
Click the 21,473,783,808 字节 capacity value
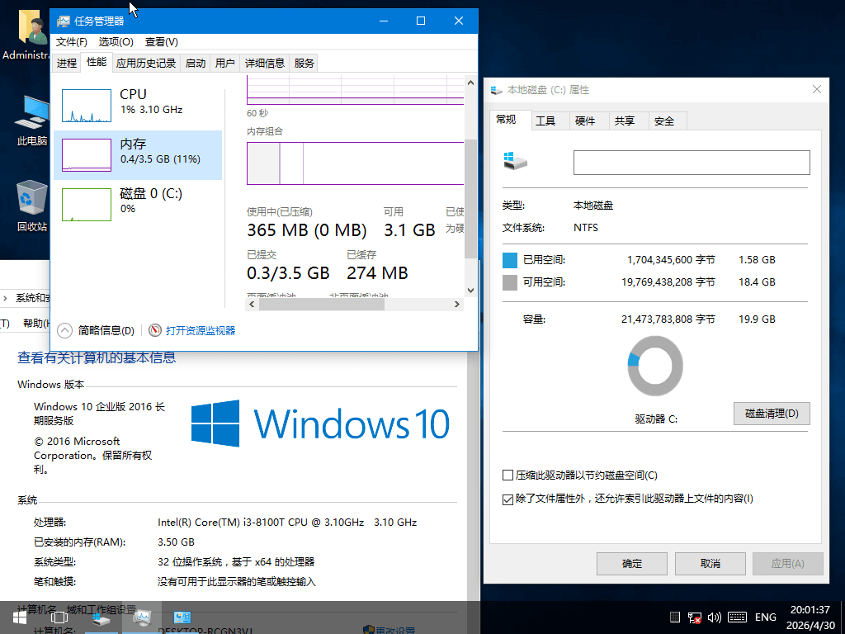[x=668, y=319]
